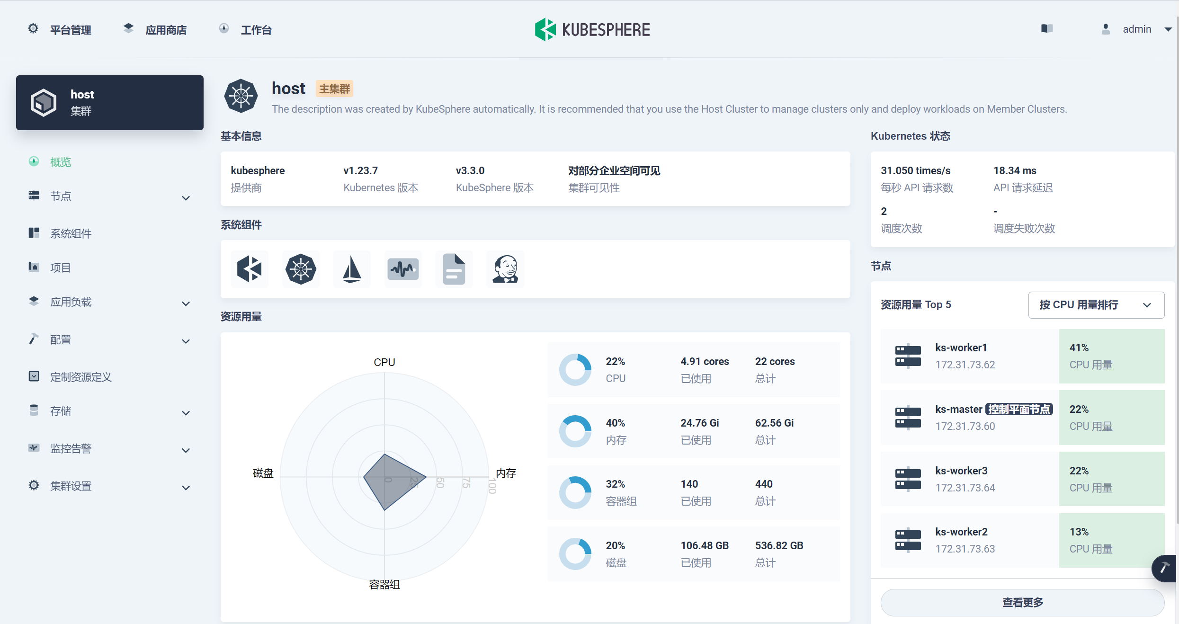The image size is (1179, 624).
Task: Open the admin user dropdown menu
Action: [x=1136, y=29]
